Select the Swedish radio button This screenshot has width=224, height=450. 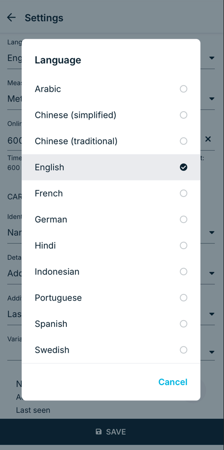[183, 350]
